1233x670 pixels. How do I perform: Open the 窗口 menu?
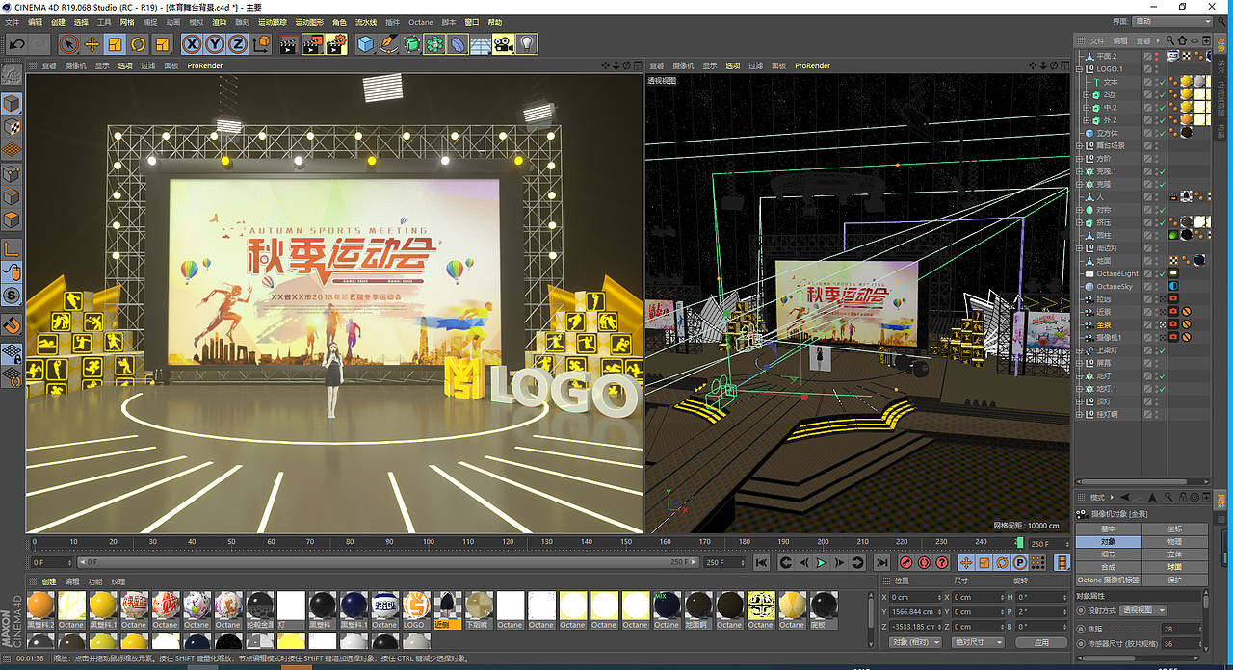[x=472, y=21]
